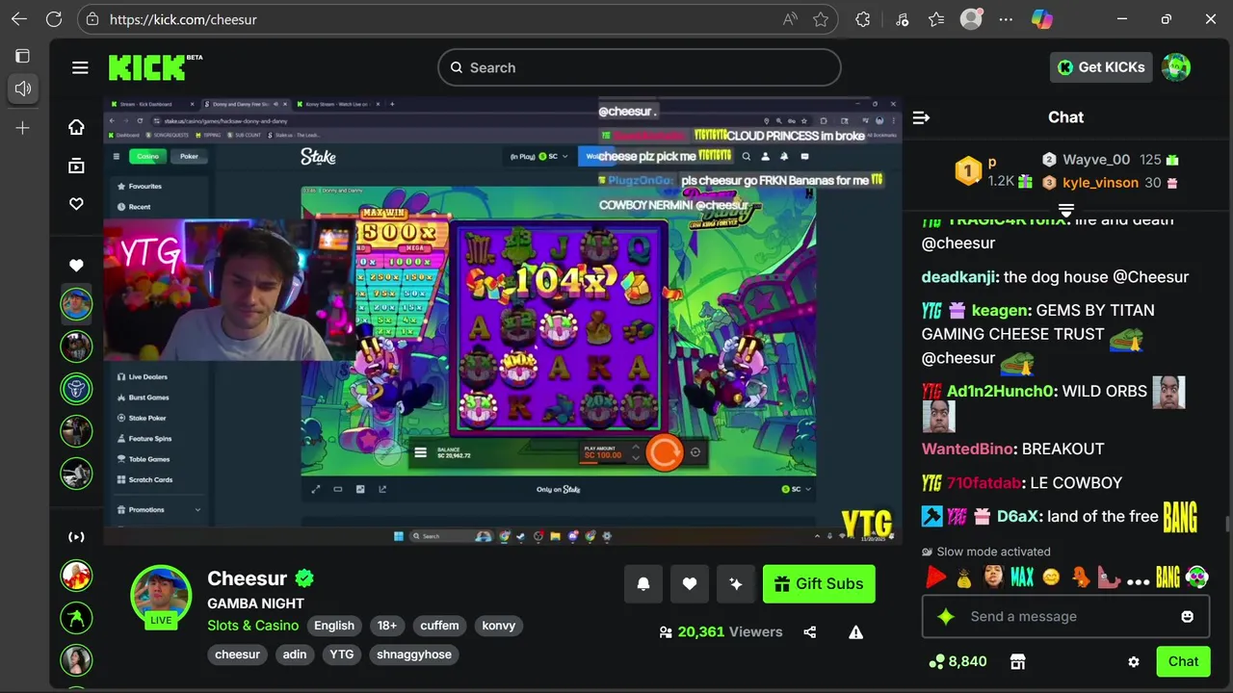
Task: Insert the Patrick star emote
Action: [x=1110, y=577]
